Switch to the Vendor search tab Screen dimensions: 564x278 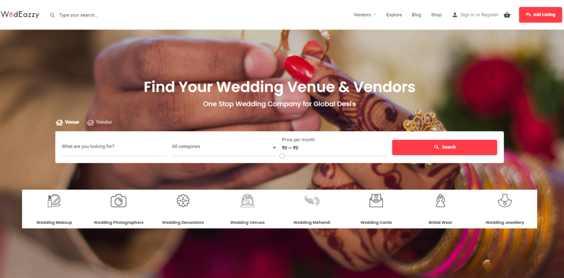(x=100, y=122)
